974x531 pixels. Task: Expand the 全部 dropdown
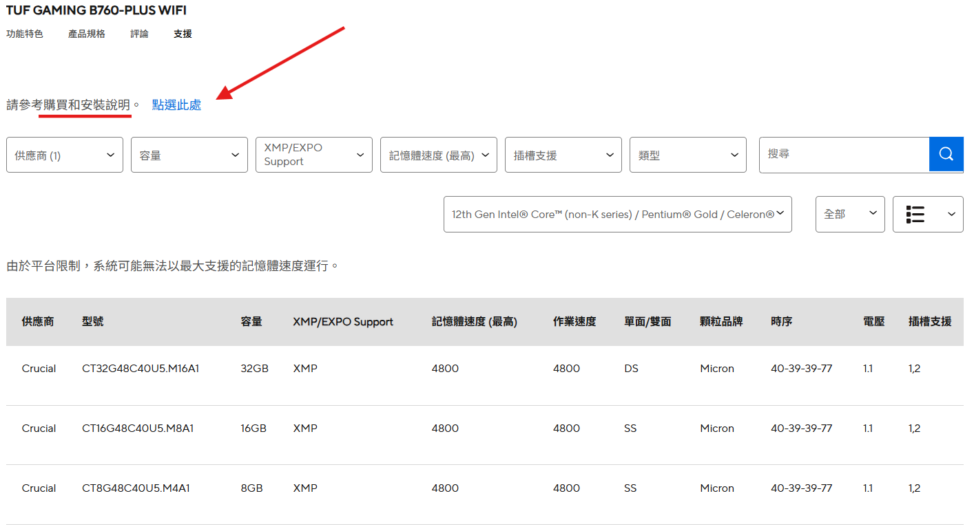pos(850,214)
